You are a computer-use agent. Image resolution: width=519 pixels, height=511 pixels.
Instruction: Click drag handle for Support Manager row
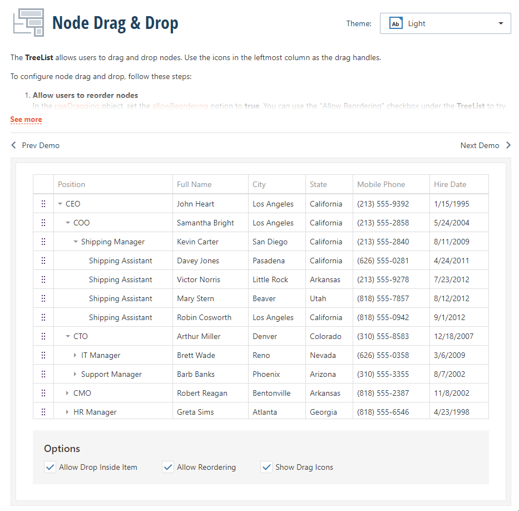[x=43, y=374]
